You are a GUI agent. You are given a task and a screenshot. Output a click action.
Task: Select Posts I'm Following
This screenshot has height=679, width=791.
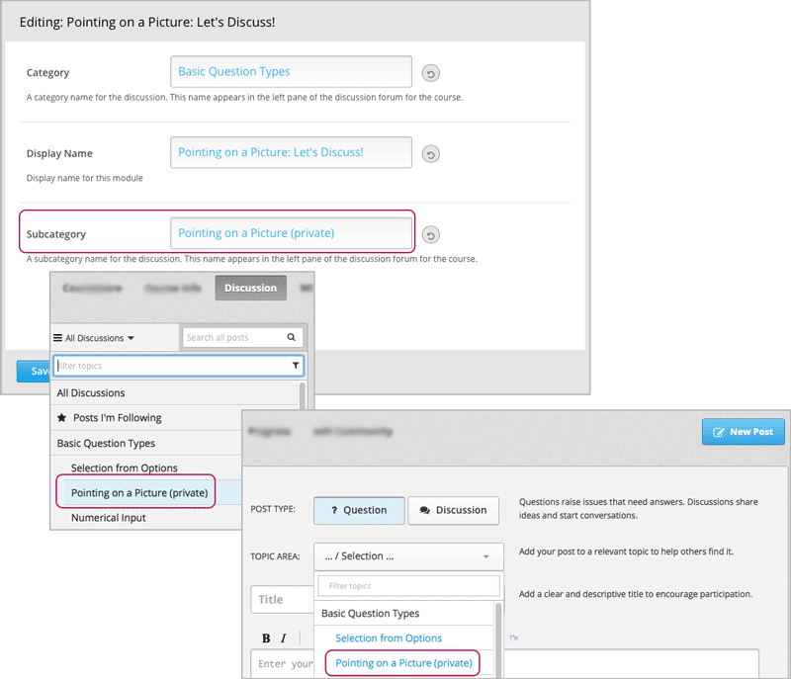(x=117, y=418)
